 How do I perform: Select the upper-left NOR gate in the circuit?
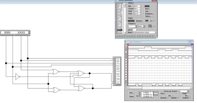(56, 72)
